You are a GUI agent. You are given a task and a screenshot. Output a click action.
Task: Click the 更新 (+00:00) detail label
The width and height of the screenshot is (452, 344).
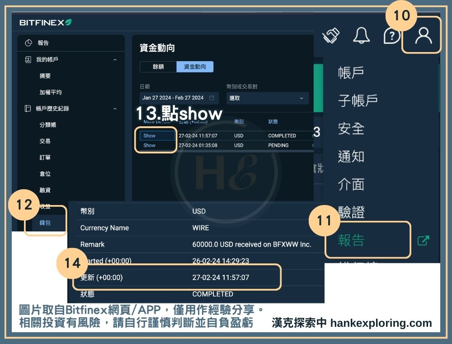tap(101, 277)
